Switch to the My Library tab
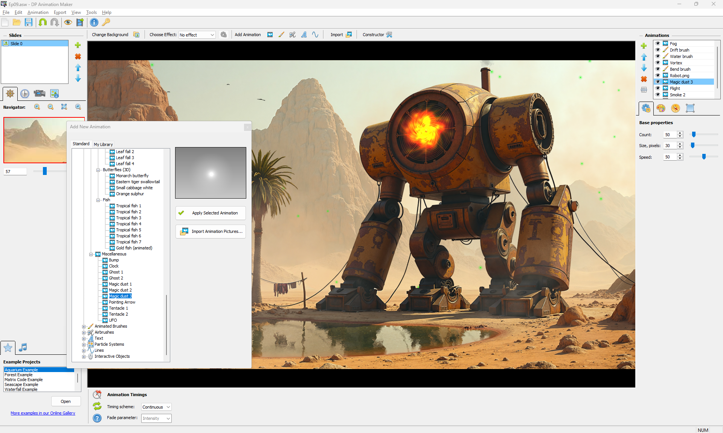 coord(103,144)
